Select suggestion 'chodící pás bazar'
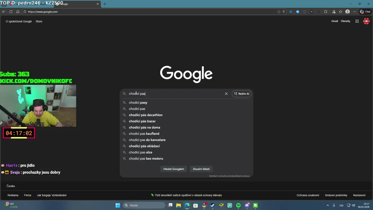 (x=186, y=121)
